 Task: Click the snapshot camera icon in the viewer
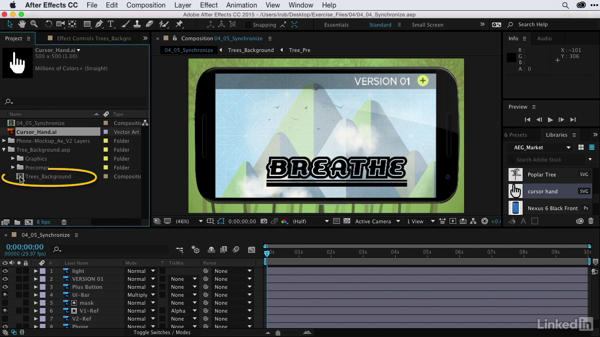264,221
